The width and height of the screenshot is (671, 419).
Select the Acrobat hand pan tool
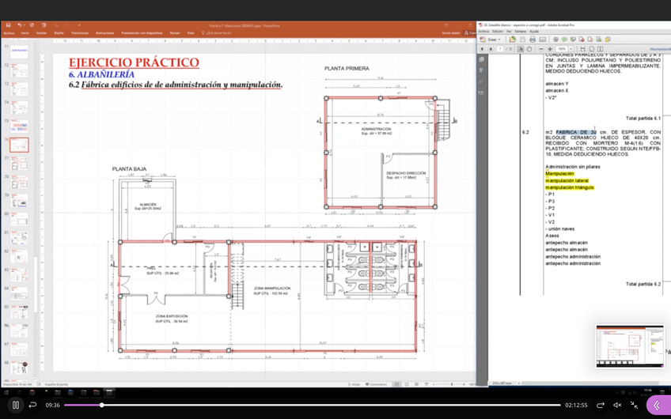(x=529, y=49)
